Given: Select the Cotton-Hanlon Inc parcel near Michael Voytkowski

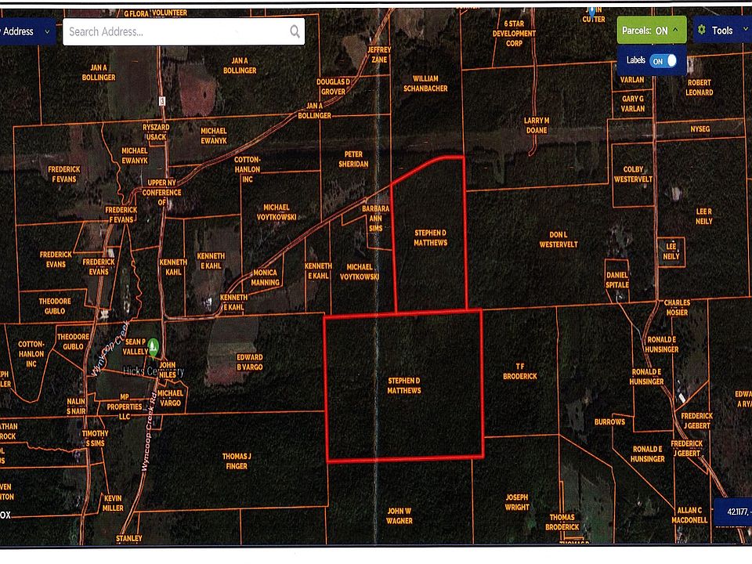Looking at the screenshot, I should [247, 169].
